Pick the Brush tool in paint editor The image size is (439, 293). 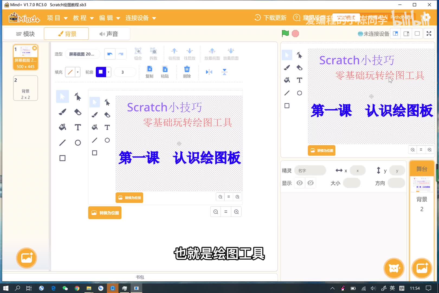point(62,112)
